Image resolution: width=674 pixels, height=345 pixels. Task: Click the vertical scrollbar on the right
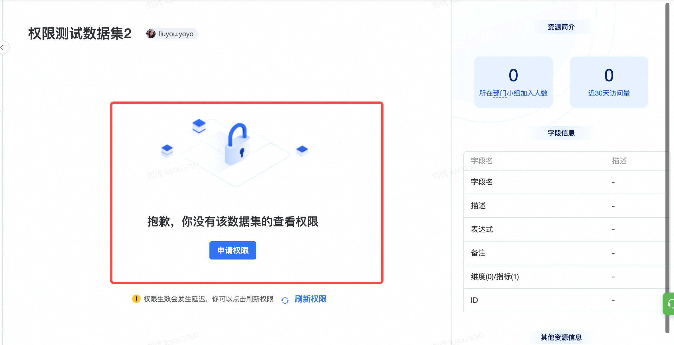click(667, 168)
